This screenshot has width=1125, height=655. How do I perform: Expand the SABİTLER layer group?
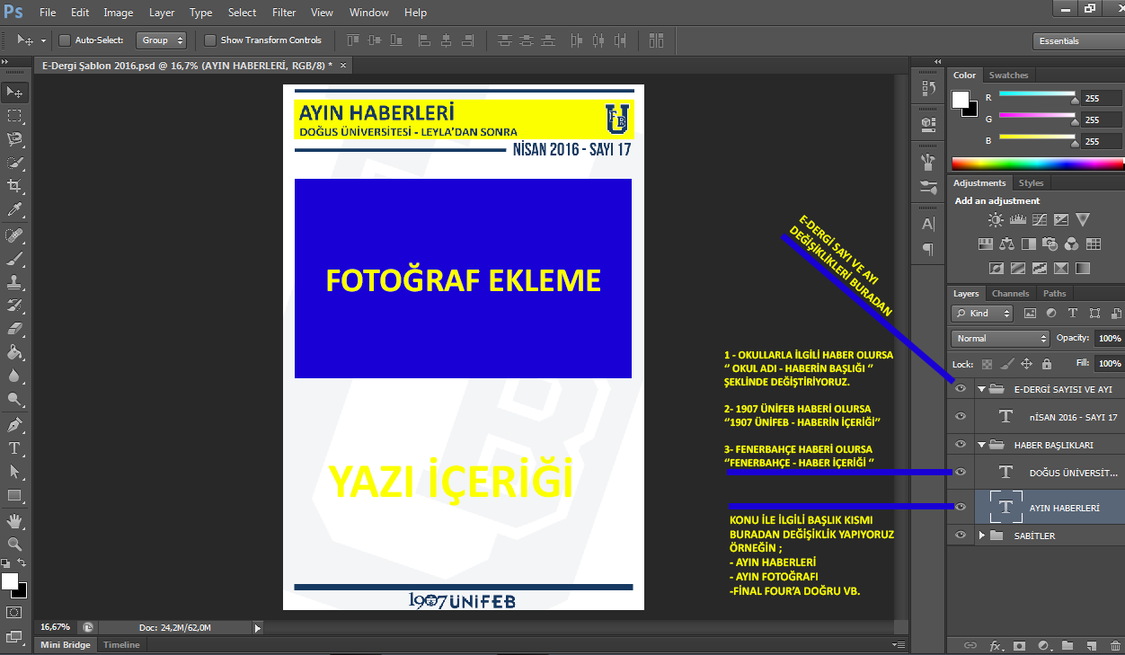982,536
